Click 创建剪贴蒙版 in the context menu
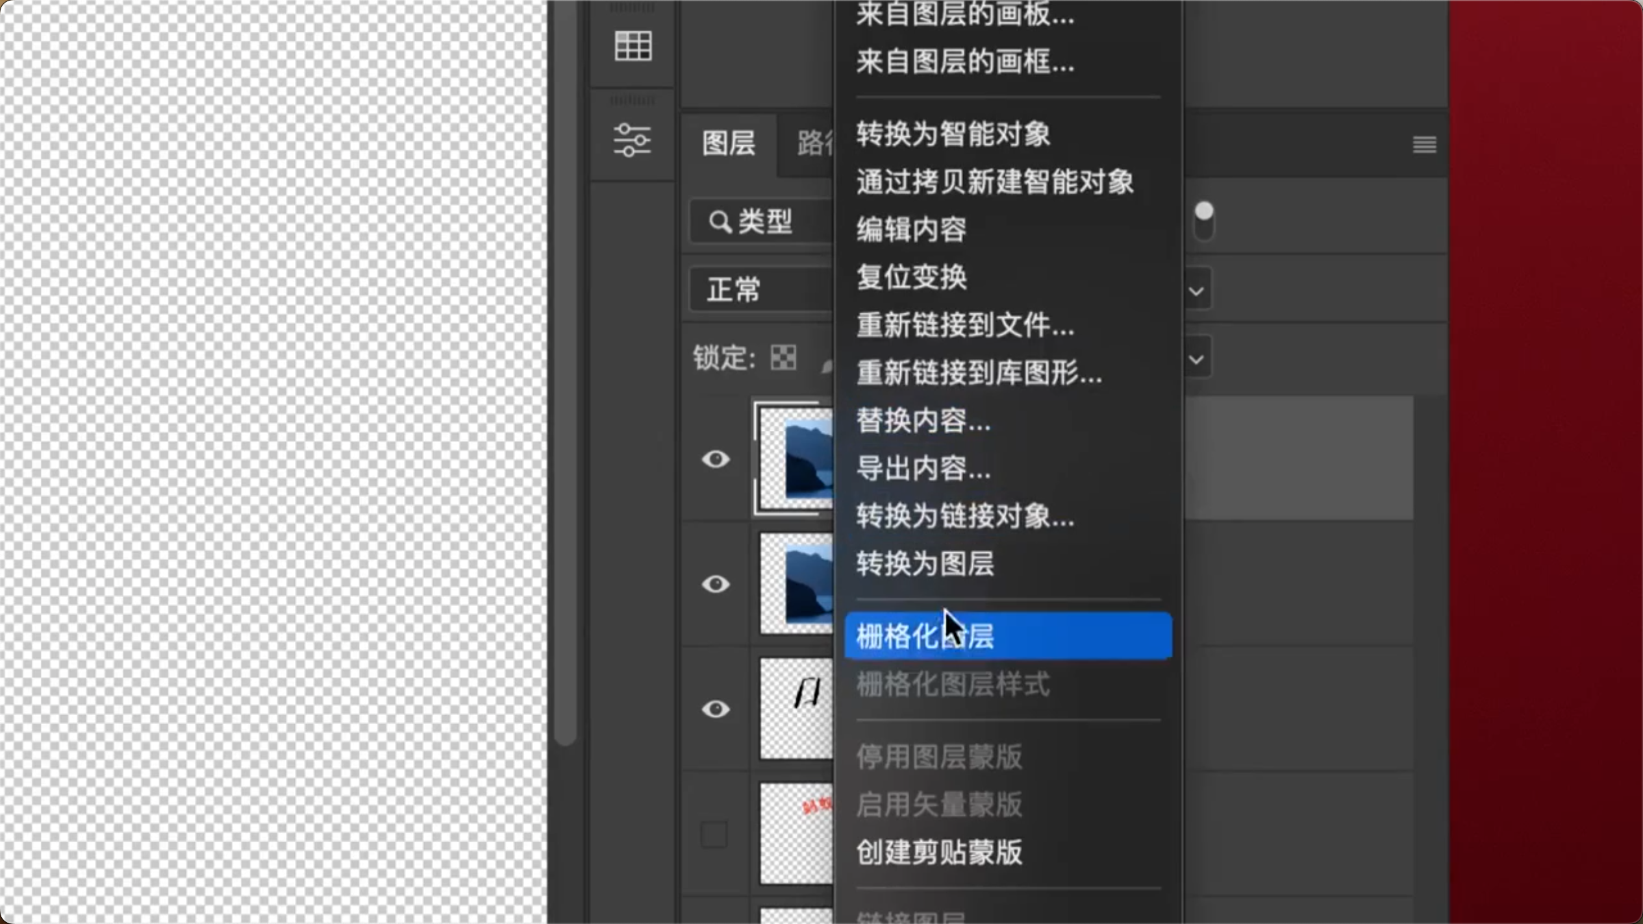Image resolution: width=1643 pixels, height=924 pixels. point(939,853)
